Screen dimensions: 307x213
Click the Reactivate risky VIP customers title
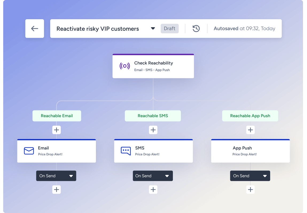coord(98,29)
